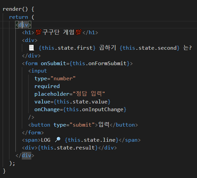This screenshot has height=178, width=197.
Task: Click the '곱하기' text
Action: pyautogui.click(x=108, y=48)
